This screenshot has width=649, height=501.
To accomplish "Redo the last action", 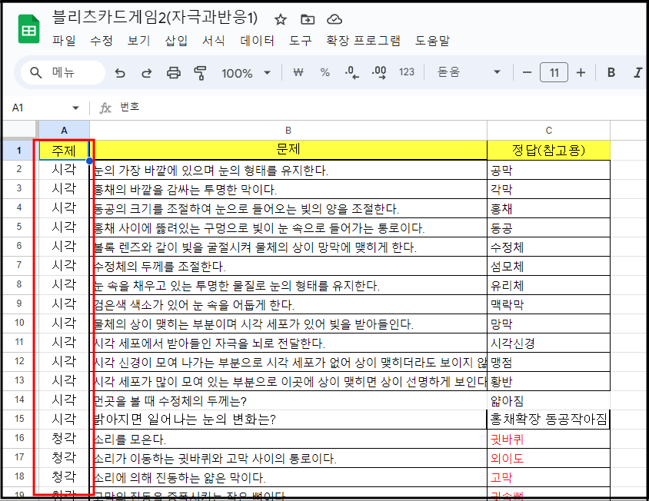I will tap(147, 73).
